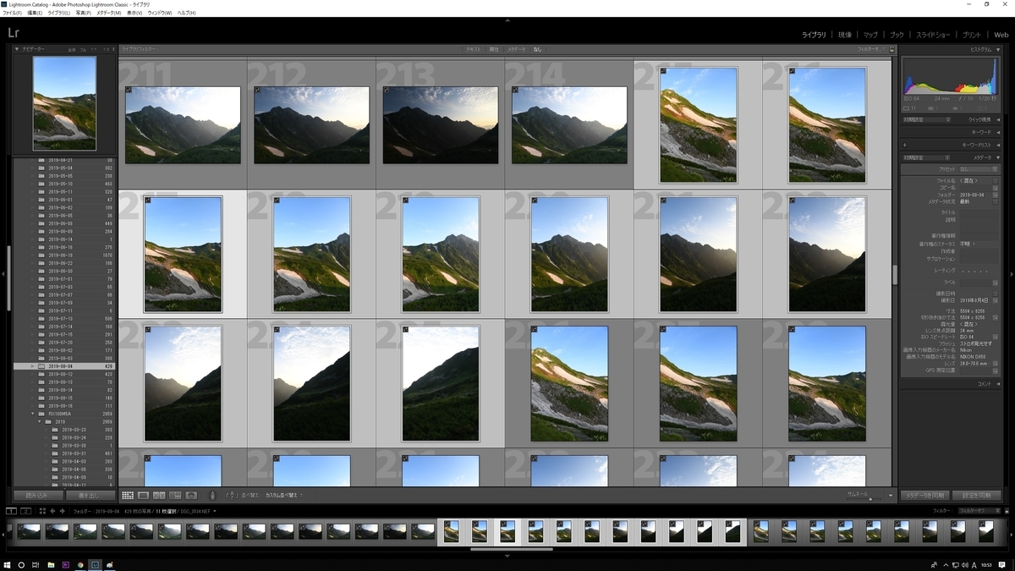Adjust the thumbnail size slider

[870, 499]
